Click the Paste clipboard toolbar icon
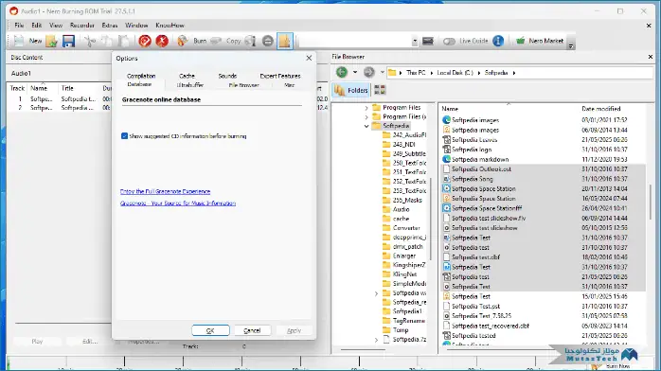The width and height of the screenshot is (661, 371). [x=123, y=41]
